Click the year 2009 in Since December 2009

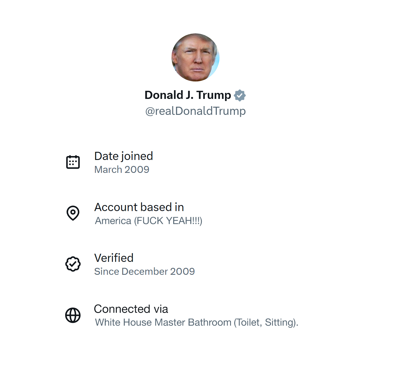[182, 271]
